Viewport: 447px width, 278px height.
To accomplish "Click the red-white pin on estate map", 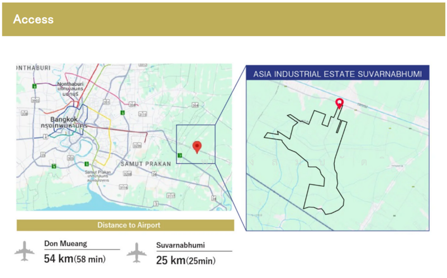I will [x=339, y=103].
